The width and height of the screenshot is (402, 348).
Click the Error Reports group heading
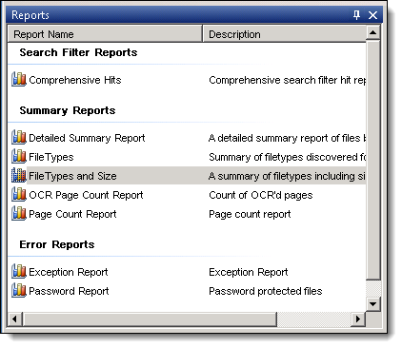[57, 244]
